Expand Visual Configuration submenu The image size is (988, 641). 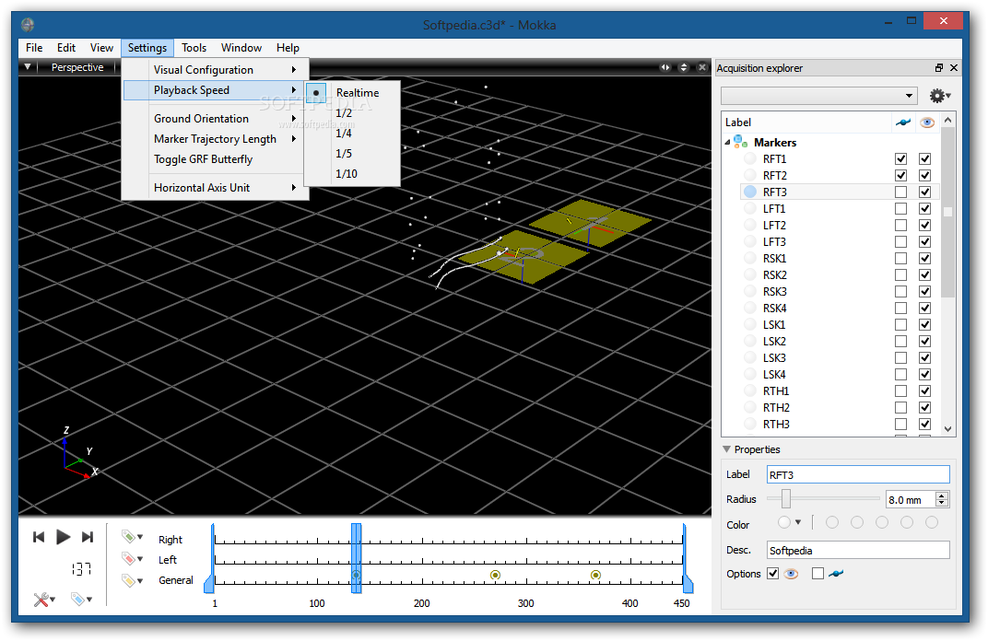[215, 70]
